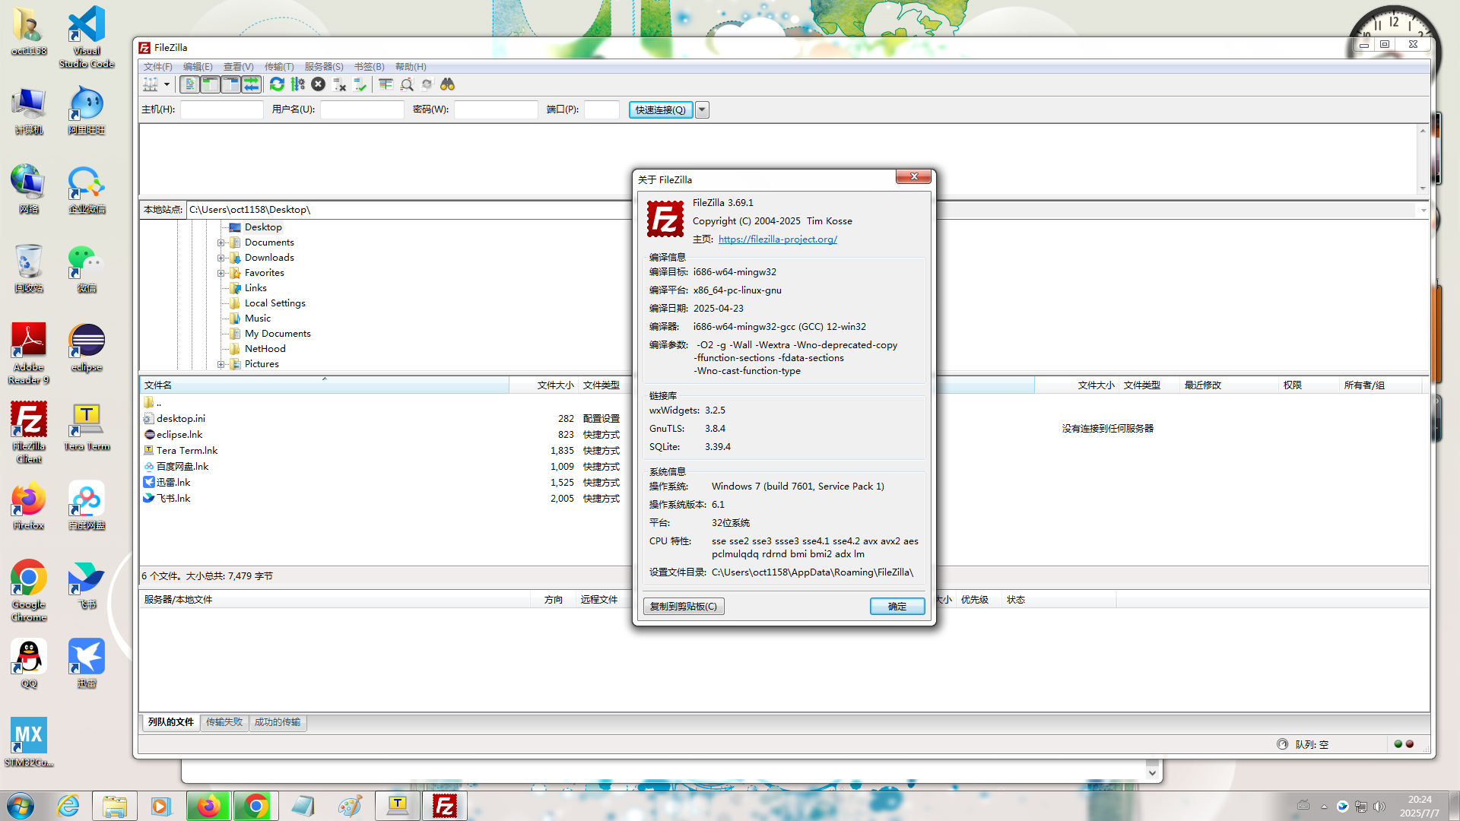
Task: Expand the Downloads tree node
Action: (221, 258)
